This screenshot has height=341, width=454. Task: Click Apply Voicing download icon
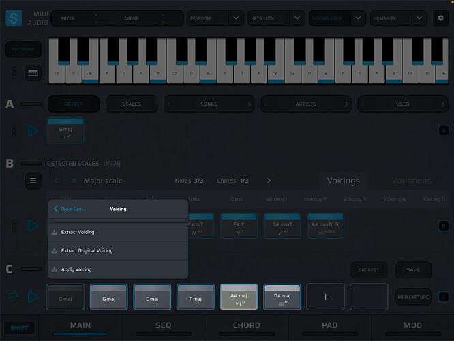tap(54, 269)
